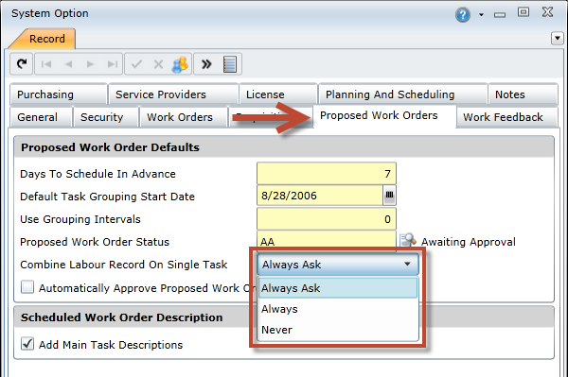Click the refresh record toolbar icon

point(22,64)
